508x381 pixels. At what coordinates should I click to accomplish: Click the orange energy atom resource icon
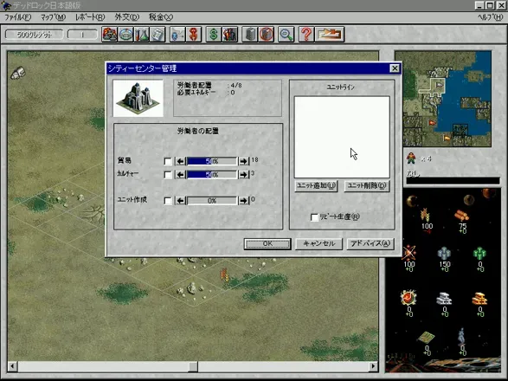point(408,252)
